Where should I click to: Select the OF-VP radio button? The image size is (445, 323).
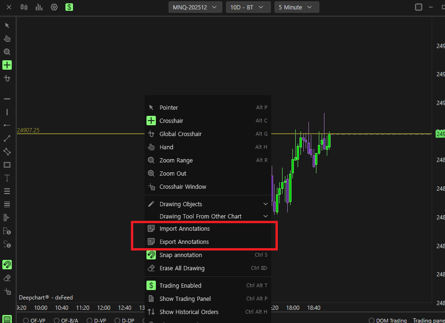click(26, 321)
